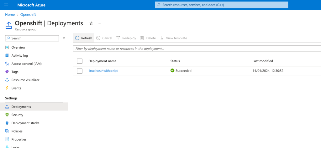Click the Access control people icon
Screen dimensions: 321x148
pos(7,64)
